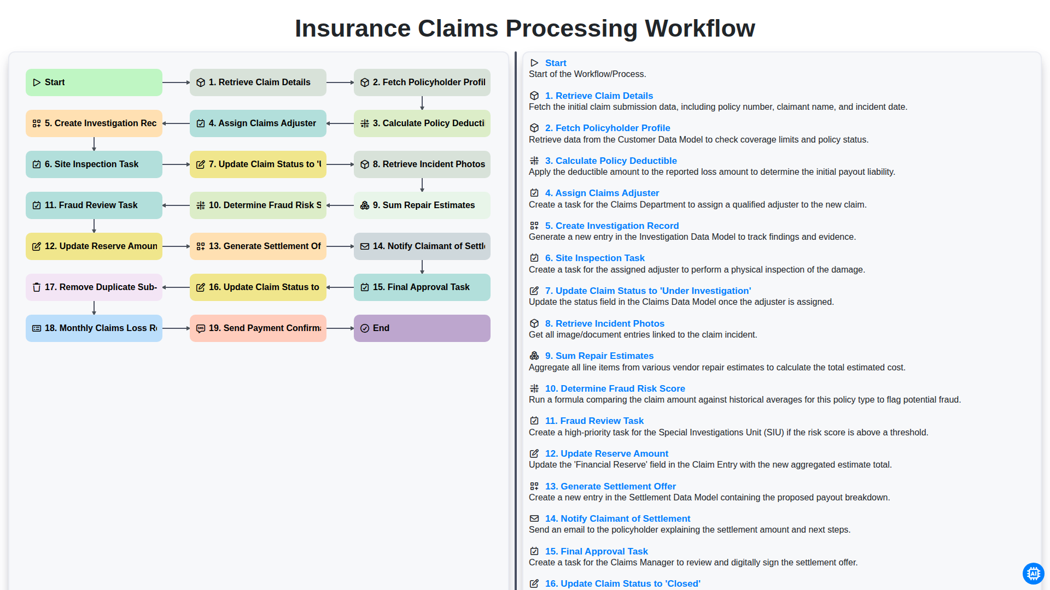Select the green Start node in the diagram
Viewport: 1050px width, 590px height.
pos(94,82)
